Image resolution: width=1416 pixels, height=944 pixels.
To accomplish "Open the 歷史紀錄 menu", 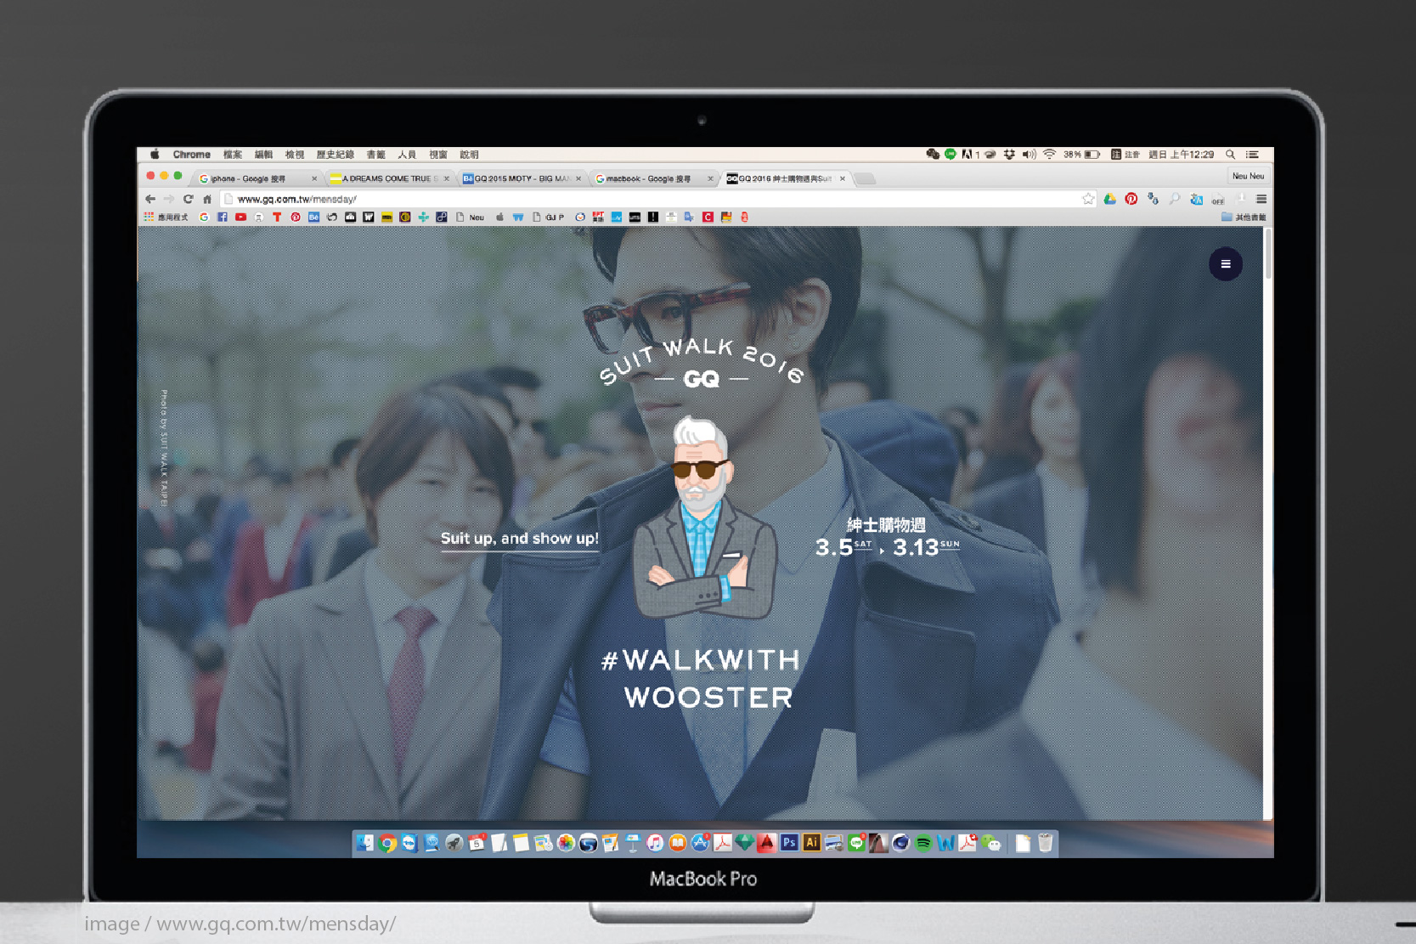I will click(335, 155).
